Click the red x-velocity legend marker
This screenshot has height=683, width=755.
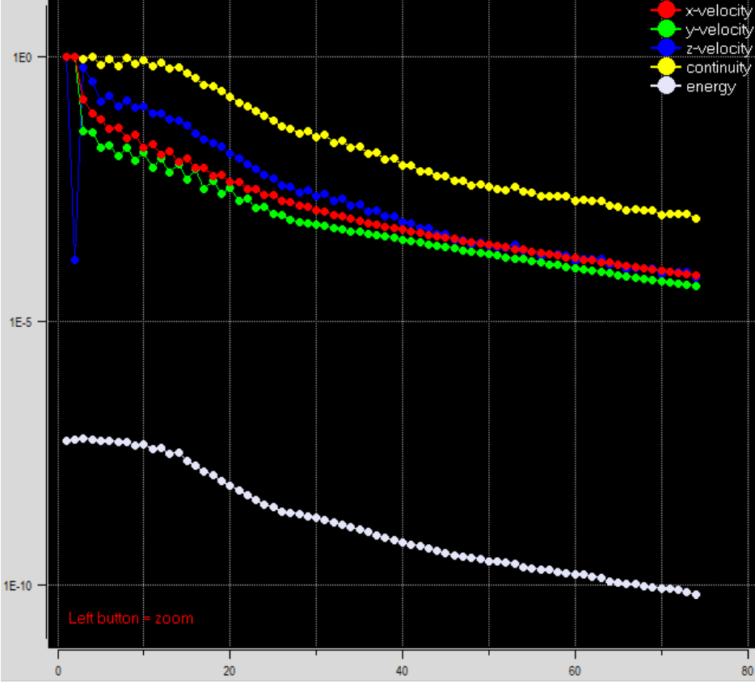click(666, 10)
